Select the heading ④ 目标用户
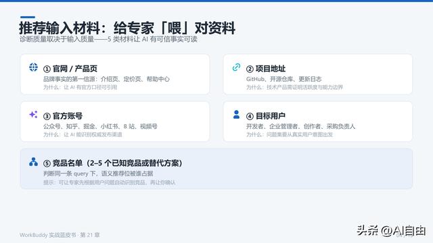Viewport: 433px width, 243px height. [x=266, y=116]
